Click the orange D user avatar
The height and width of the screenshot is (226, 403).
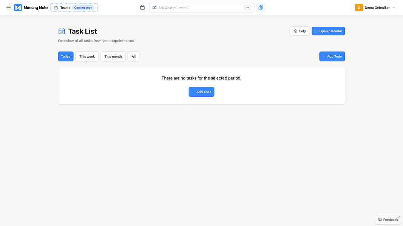point(359,8)
